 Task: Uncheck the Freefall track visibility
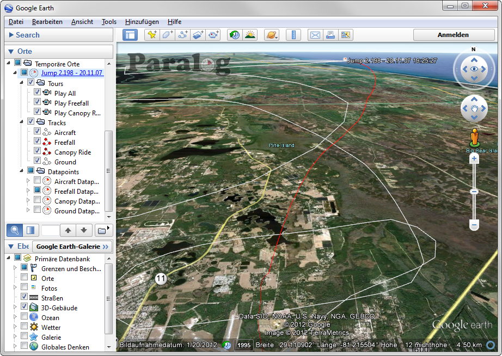36,142
